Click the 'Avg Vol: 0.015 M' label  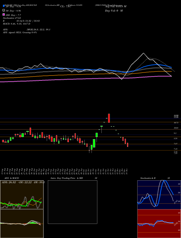point(115,6)
